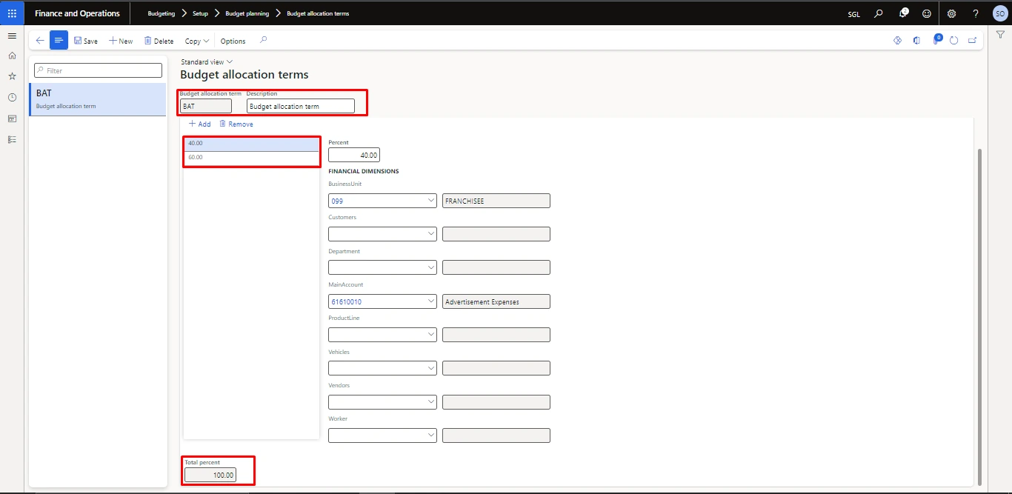This screenshot has height=494, width=1012.
Task: Toggle the list view button in the toolbar
Action: 59,40
